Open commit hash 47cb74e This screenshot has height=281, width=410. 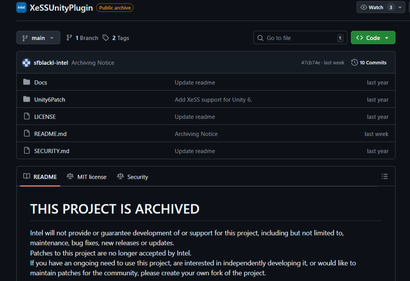pyautogui.click(x=310, y=63)
